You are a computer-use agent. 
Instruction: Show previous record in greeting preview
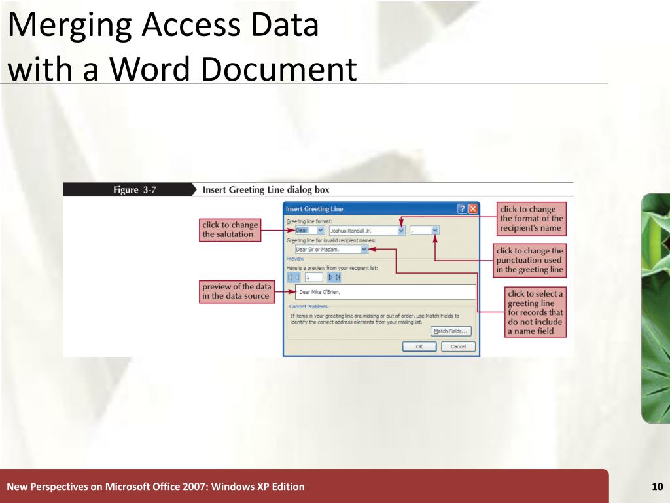pyautogui.click(x=297, y=278)
